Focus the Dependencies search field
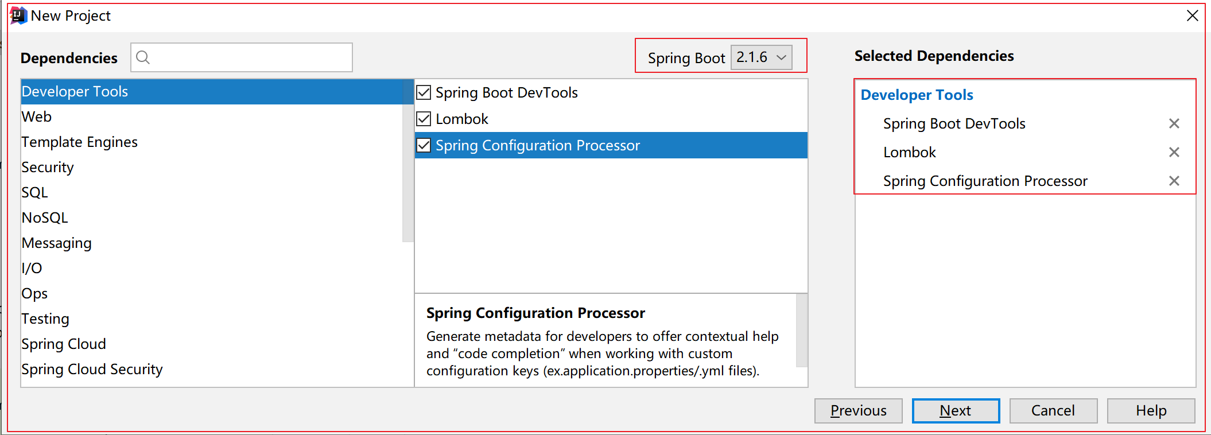 (x=242, y=57)
